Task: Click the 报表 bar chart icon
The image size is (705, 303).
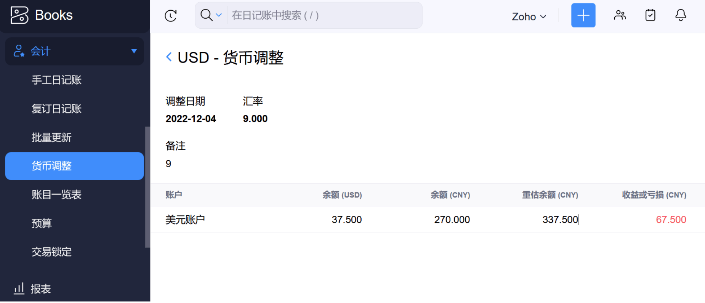Action: tap(19, 289)
